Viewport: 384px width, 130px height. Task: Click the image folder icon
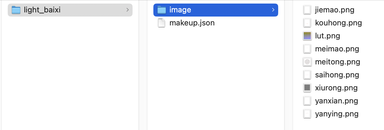coord(161,10)
